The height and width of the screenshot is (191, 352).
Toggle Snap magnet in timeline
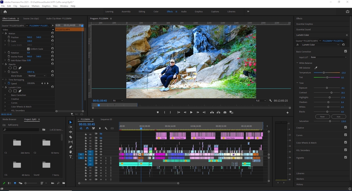click(x=87, y=128)
